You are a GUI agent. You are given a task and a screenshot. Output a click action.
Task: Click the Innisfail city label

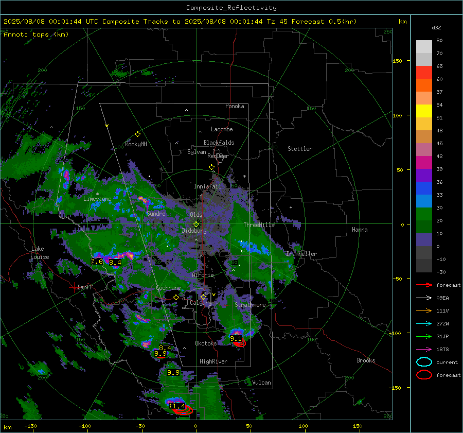pyautogui.click(x=207, y=186)
